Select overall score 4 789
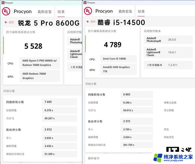 coord(112,45)
